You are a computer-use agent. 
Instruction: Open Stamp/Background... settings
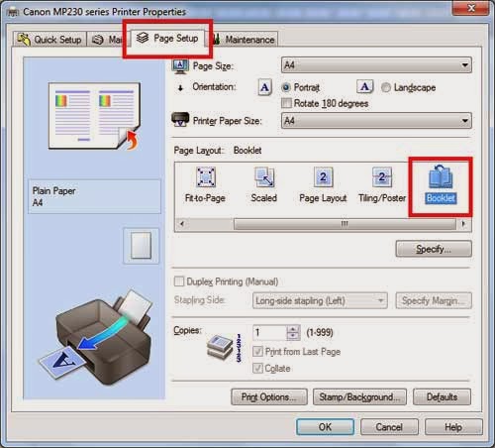[x=359, y=396]
